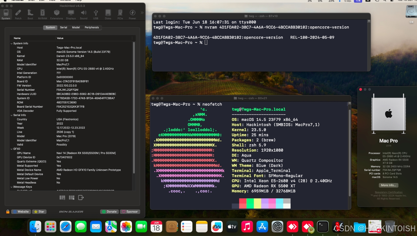Open the Patch tool in Hackintool

[18, 14]
